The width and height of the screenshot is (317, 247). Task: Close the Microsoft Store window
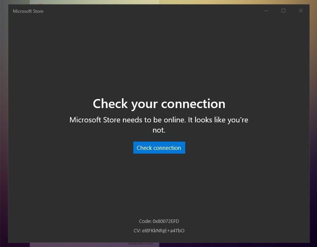point(301,11)
